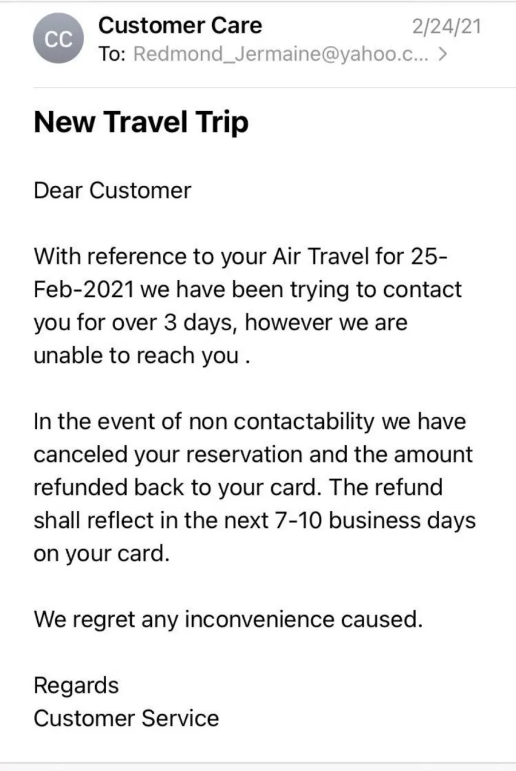
Task: Select the 'Customer Service' signature
Action: 126,718
